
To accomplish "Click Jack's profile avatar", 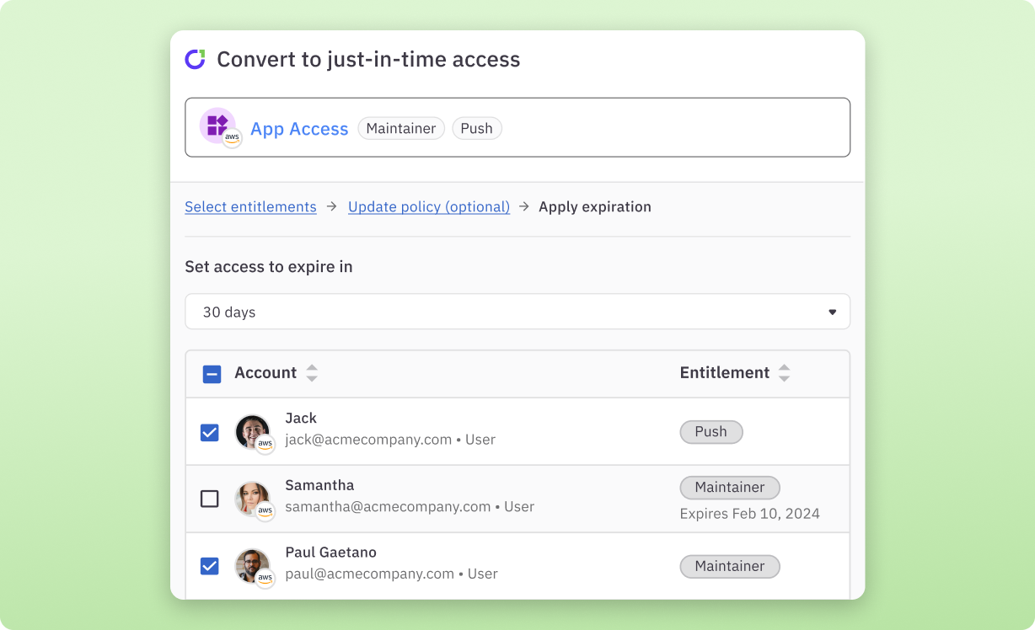I will 252,430.
